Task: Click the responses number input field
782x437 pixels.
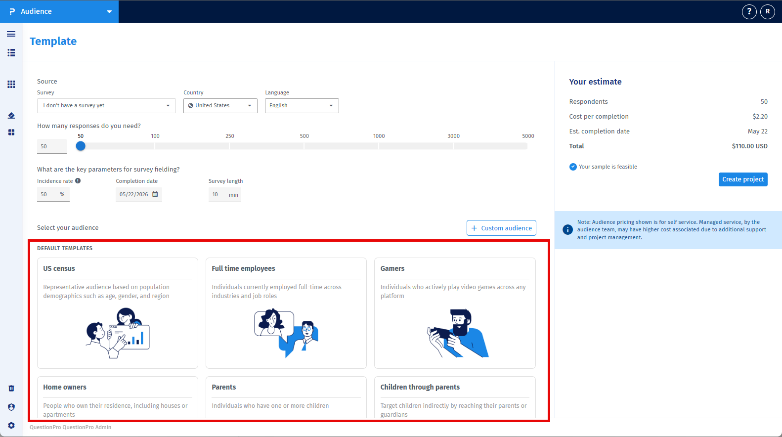Action: click(52, 146)
